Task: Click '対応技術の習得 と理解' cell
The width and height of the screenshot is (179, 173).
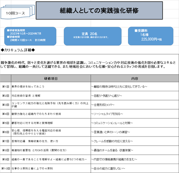Action: click(51, 96)
